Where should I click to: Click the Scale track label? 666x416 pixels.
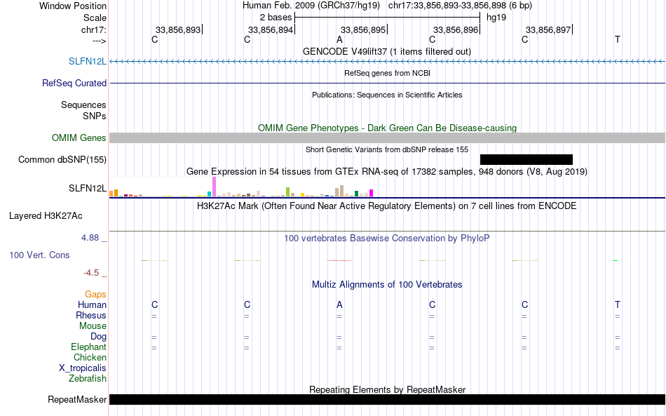click(x=95, y=18)
